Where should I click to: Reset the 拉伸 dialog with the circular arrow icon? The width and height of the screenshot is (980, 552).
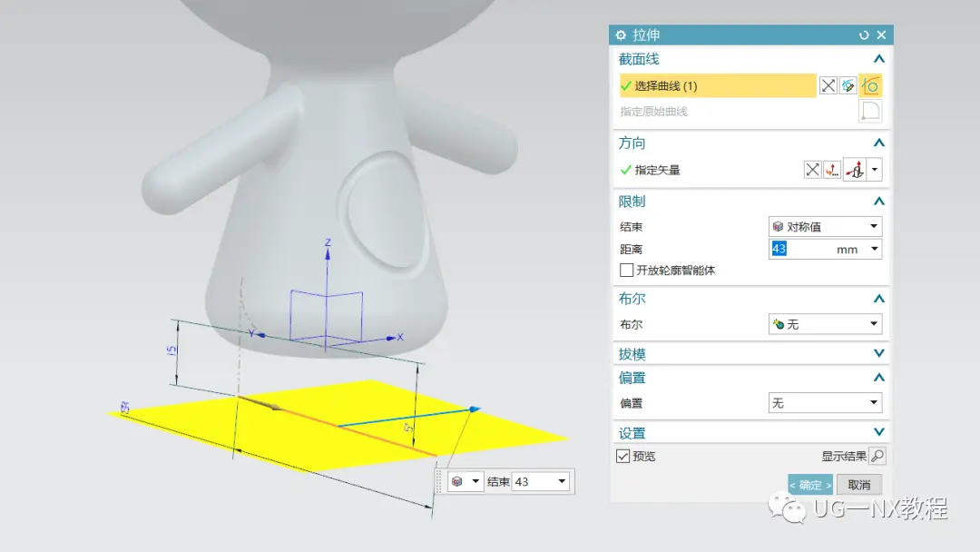click(864, 35)
